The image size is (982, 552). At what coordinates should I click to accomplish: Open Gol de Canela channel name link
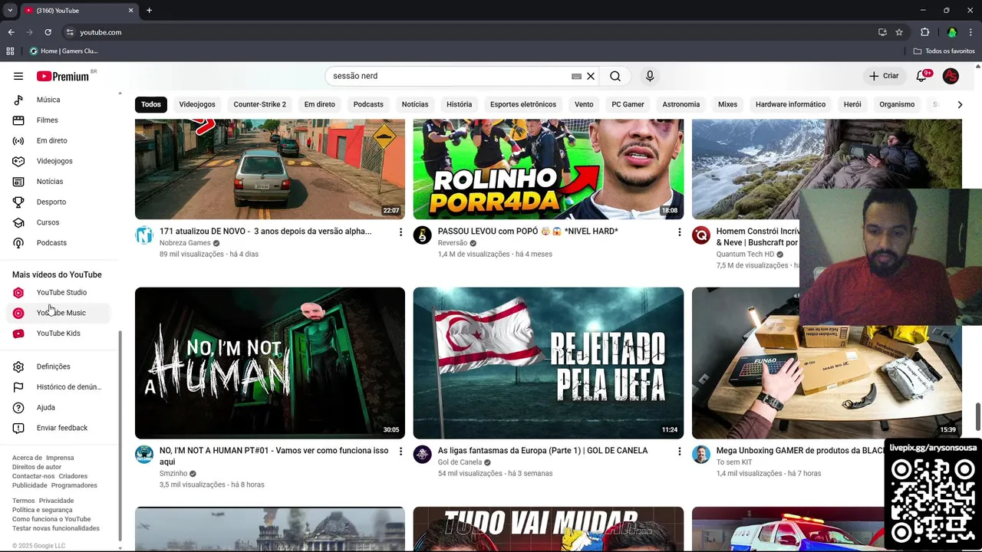pyautogui.click(x=460, y=462)
